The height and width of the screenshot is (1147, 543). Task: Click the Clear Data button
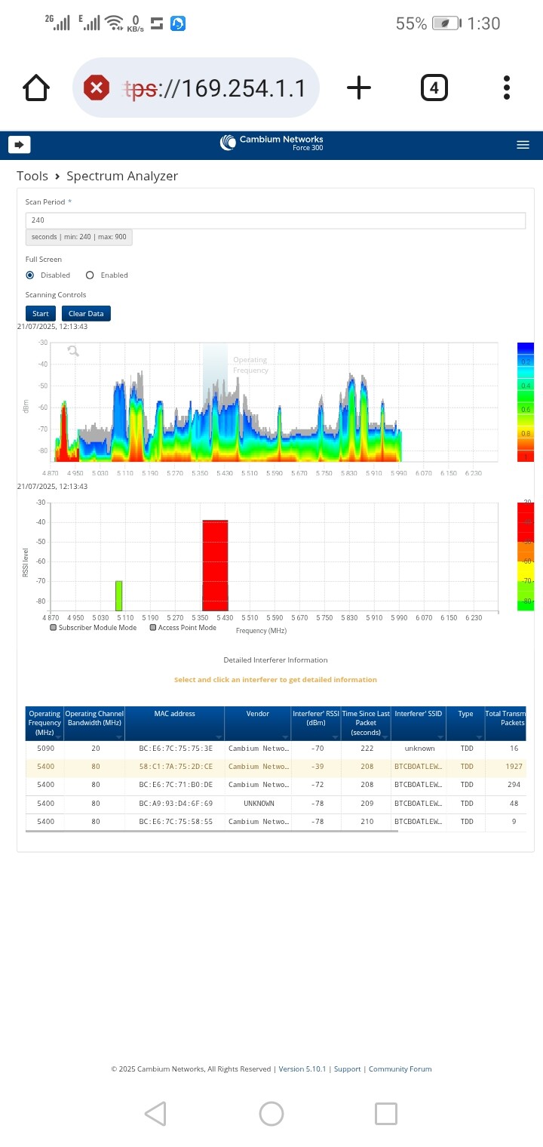tap(86, 314)
